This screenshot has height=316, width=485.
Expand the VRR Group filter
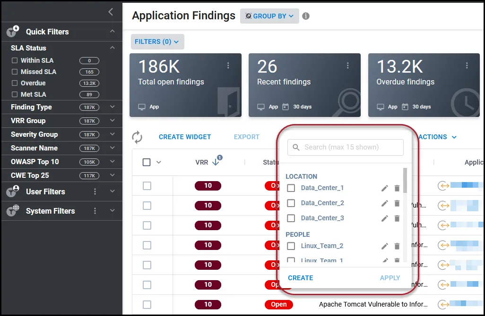click(x=113, y=120)
